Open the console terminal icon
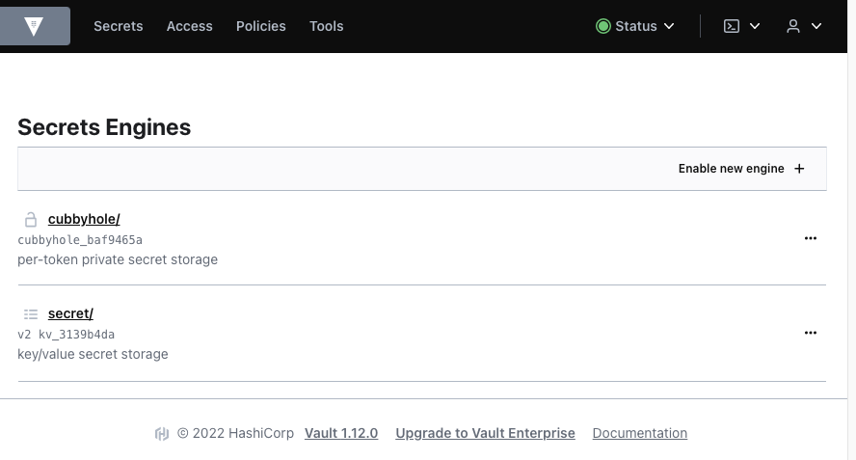The image size is (856, 460). (732, 26)
